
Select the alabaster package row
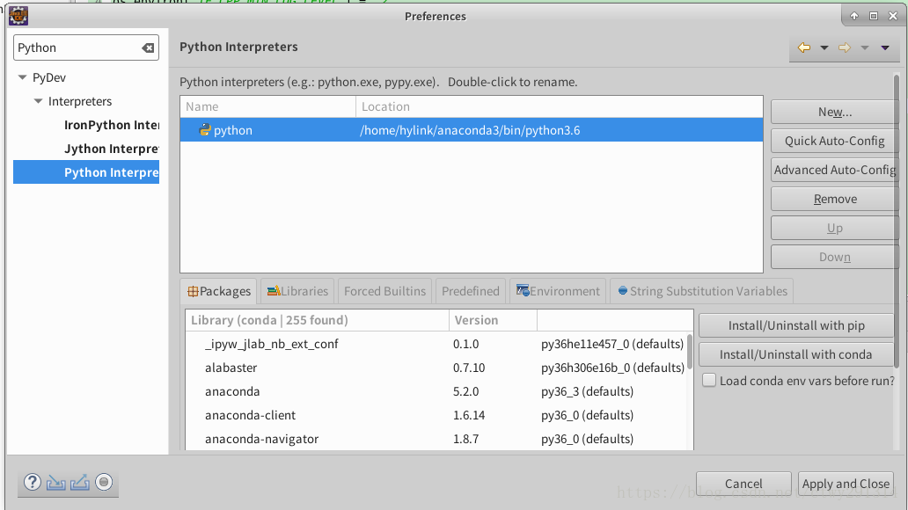pyautogui.click(x=436, y=368)
